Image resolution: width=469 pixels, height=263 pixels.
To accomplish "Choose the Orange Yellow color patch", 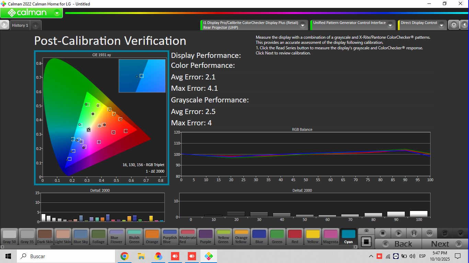I will pyautogui.click(x=241, y=237).
